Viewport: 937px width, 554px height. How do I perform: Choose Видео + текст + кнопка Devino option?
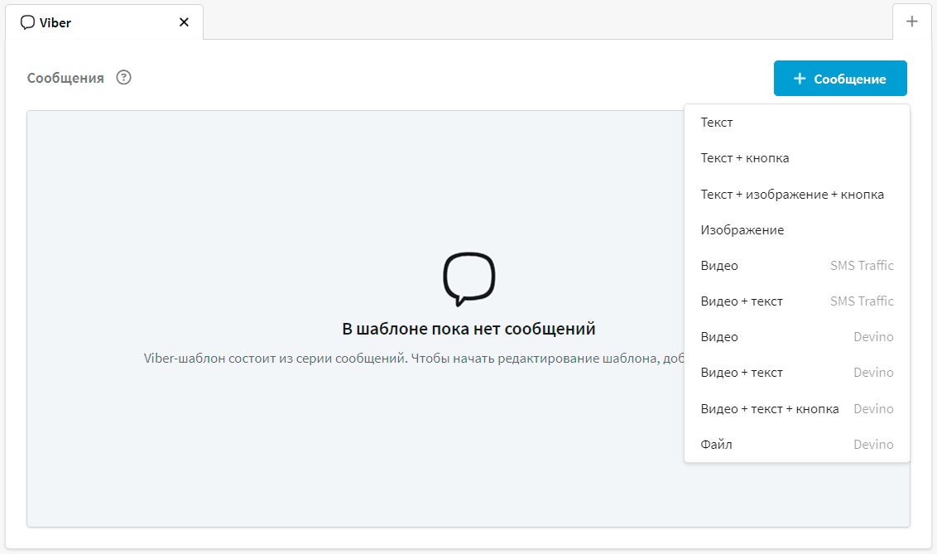pos(797,409)
